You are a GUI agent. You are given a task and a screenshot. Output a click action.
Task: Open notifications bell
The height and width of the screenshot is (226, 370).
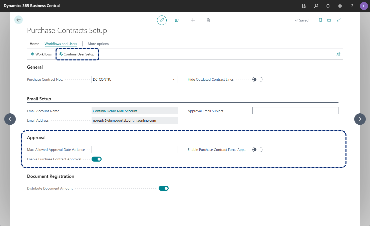point(328,6)
